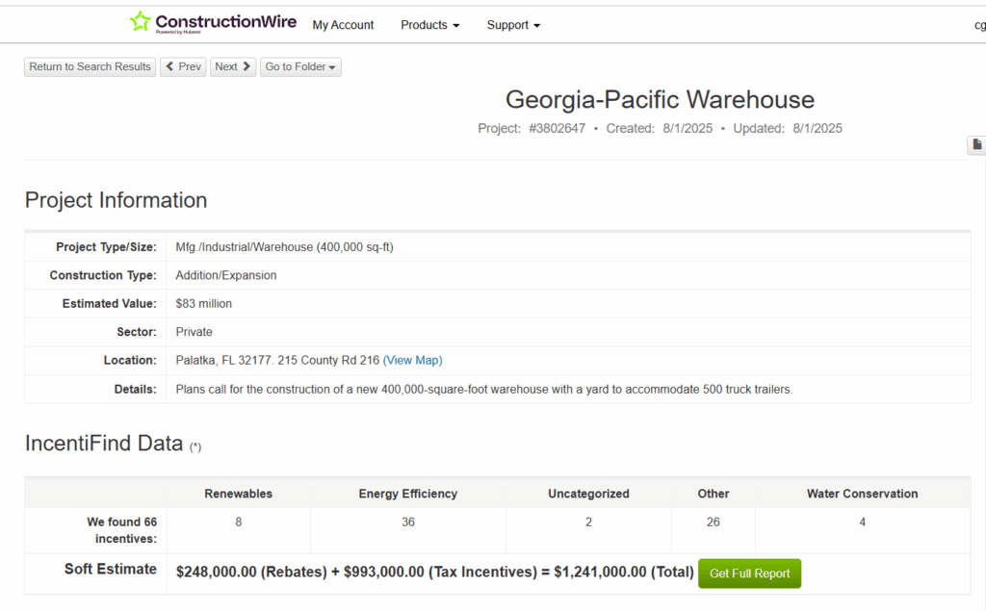Click the Water Conservation count 4
Viewport: 986px width, 611px height.
point(862,522)
